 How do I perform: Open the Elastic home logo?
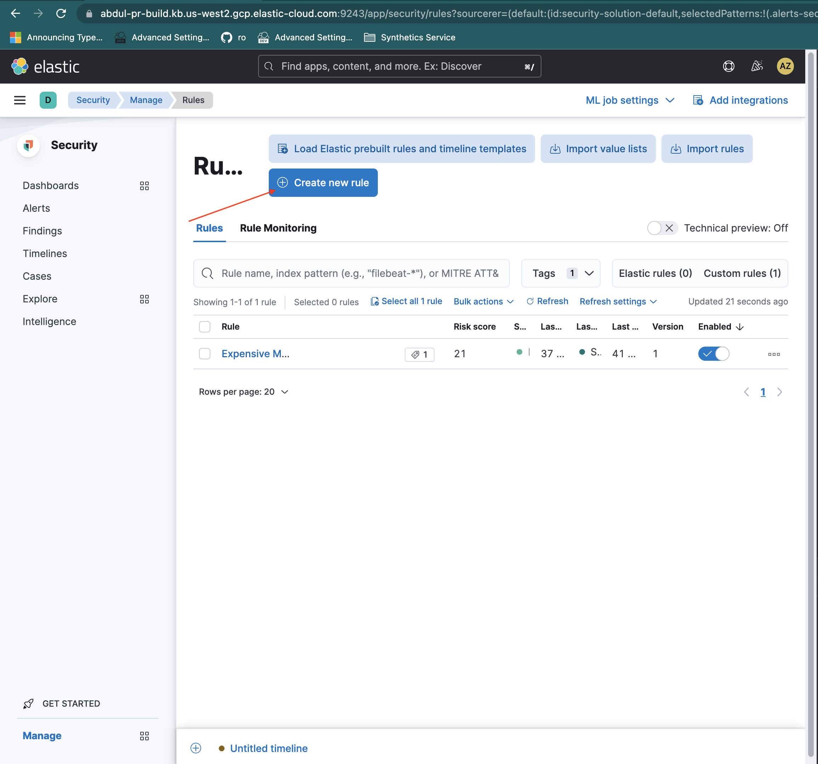(x=45, y=66)
